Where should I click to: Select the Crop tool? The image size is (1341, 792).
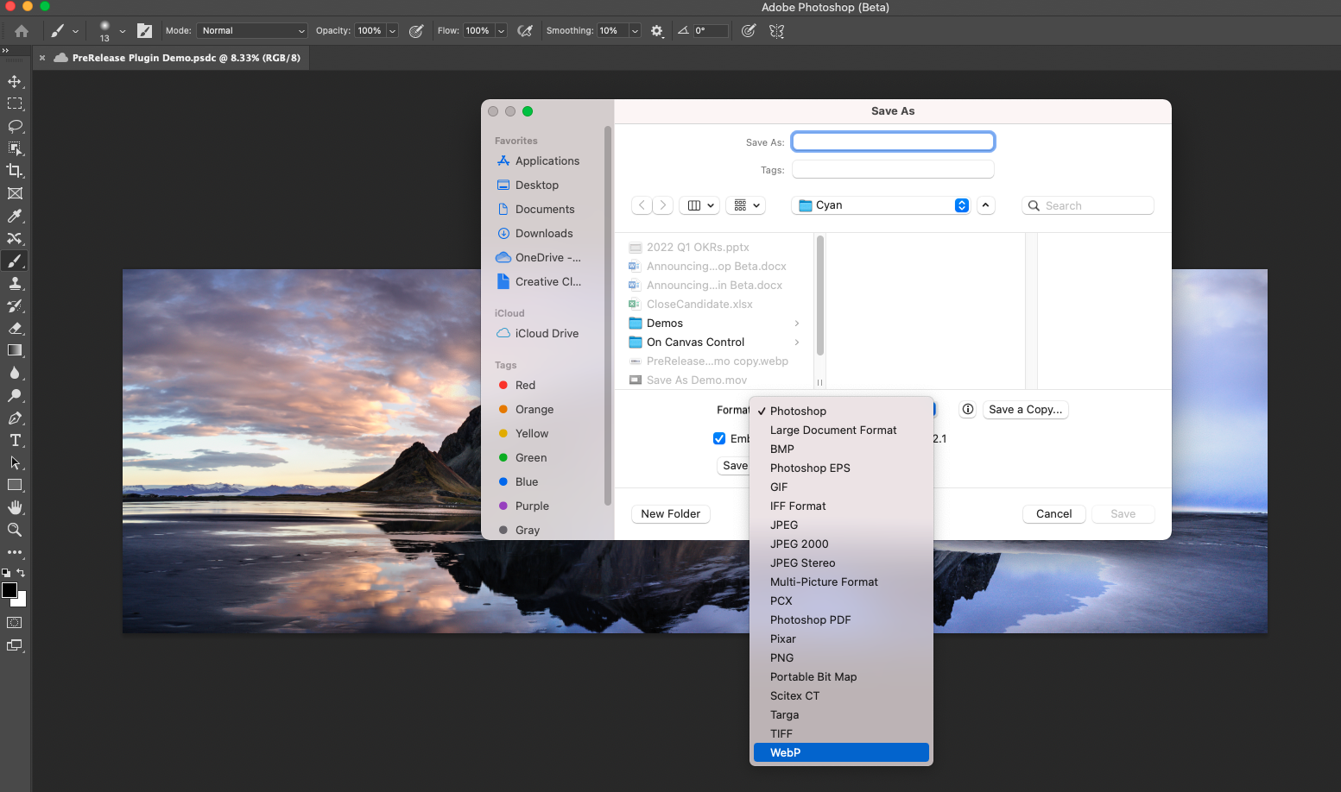click(14, 171)
